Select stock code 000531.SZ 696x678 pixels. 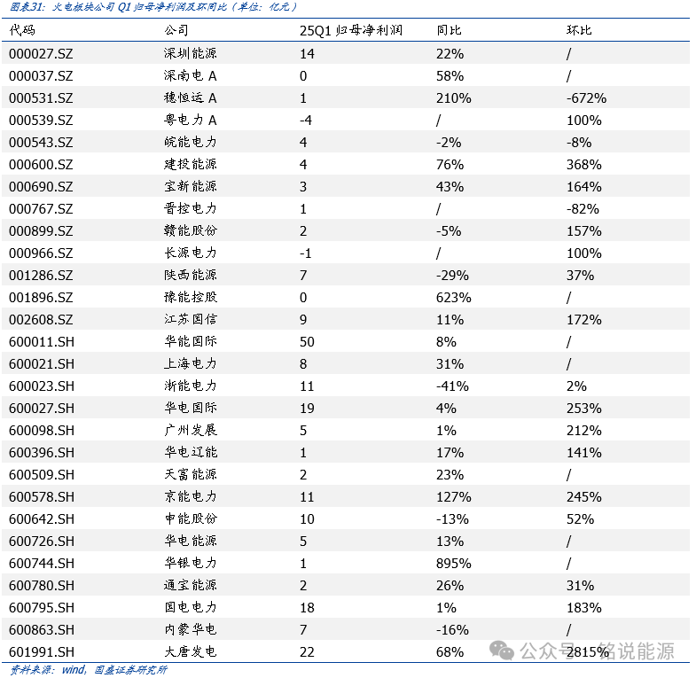pyautogui.click(x=41, y=98)
